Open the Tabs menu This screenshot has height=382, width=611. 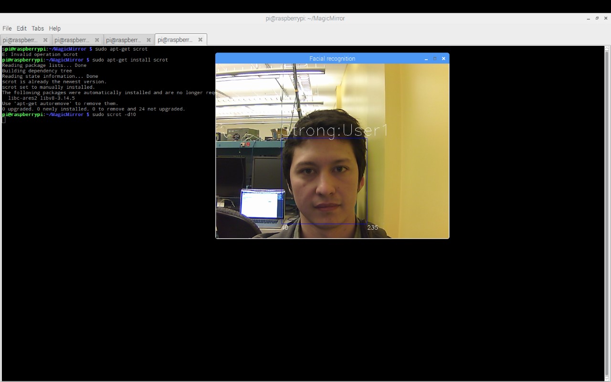coord(38,29)
